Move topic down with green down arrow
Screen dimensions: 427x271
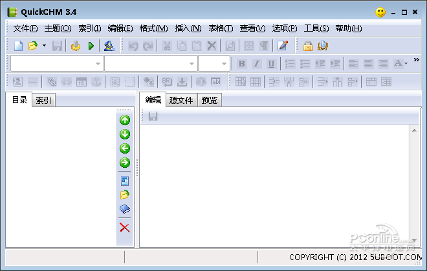click(125, 134)
